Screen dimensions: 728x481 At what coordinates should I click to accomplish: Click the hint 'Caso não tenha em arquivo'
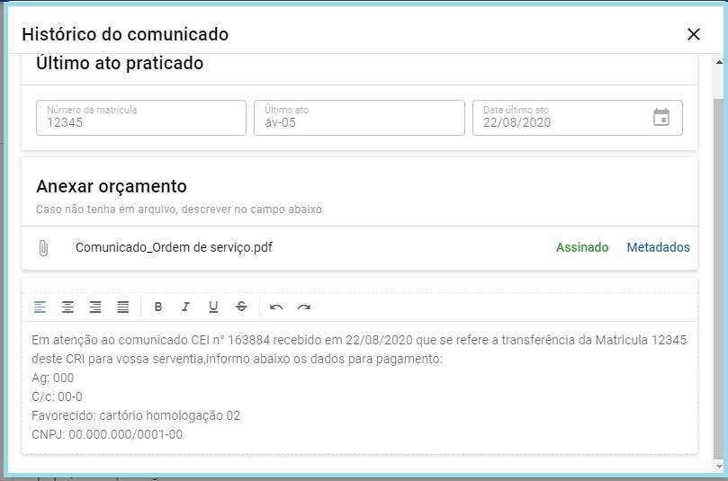[179, 209]
